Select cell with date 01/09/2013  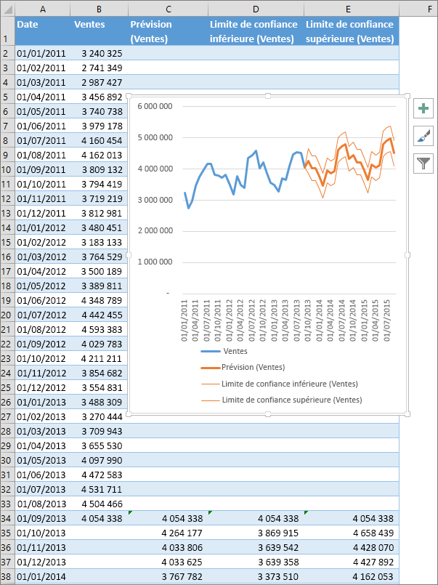(43, 518)
